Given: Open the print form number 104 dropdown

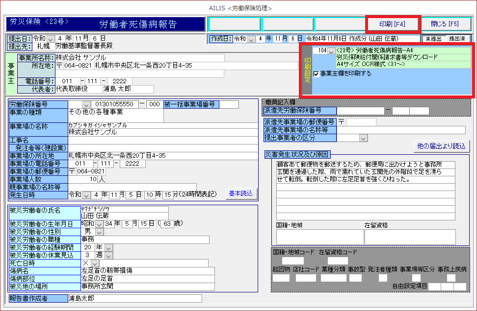Looking at the screenshot, I should pyautogui.click(x=332, y=51).
